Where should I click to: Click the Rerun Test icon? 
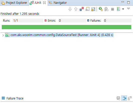pos(101,9)
